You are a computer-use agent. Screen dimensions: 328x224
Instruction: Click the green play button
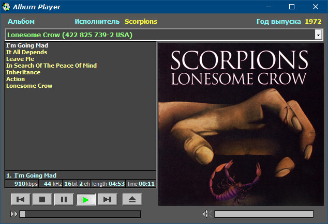pyautogui.click(x=86, y=200)
